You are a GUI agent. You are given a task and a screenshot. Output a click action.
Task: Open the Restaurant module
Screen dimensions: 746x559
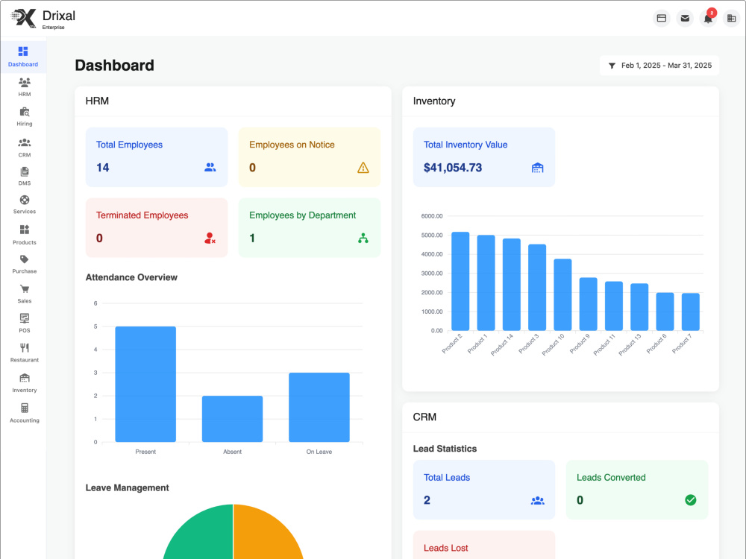(25, 353)
